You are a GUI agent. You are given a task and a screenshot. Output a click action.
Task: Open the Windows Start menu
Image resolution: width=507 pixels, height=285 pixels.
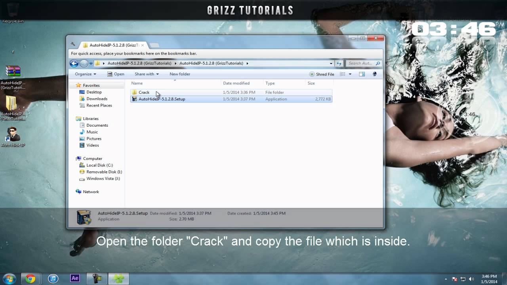point(9,278)
